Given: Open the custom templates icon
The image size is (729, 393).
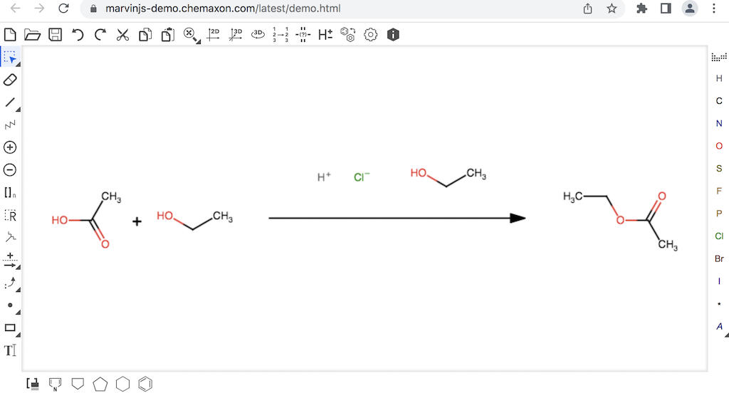Looking at the screenshot, I should 33,384.
